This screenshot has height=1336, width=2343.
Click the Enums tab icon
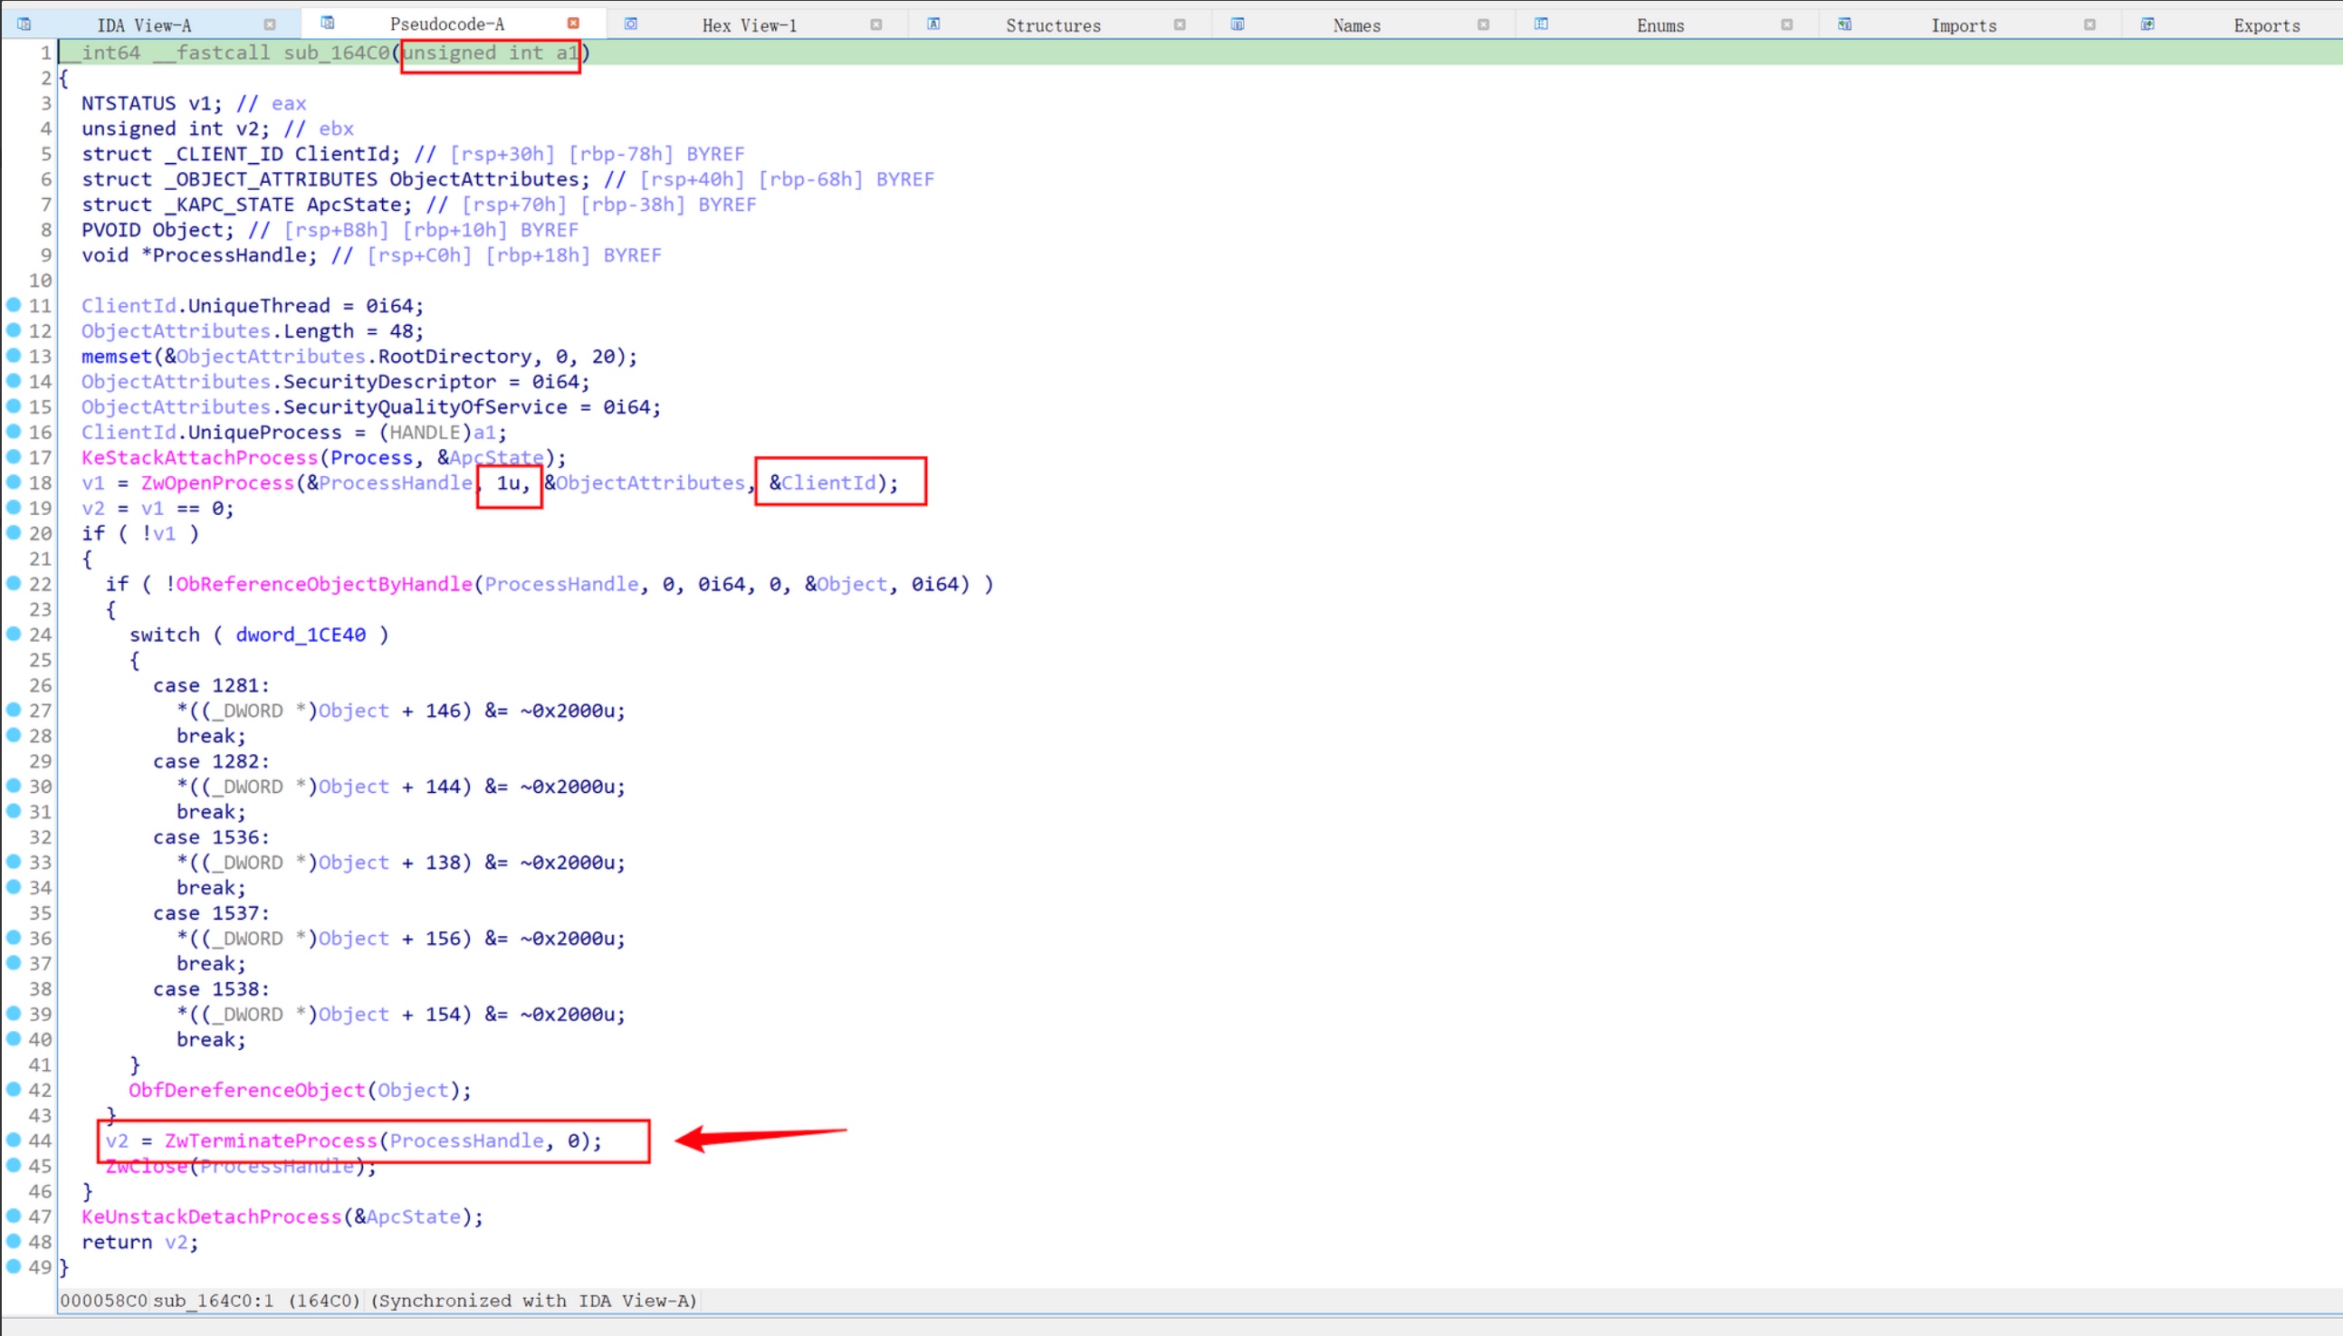pos(1541,24)
